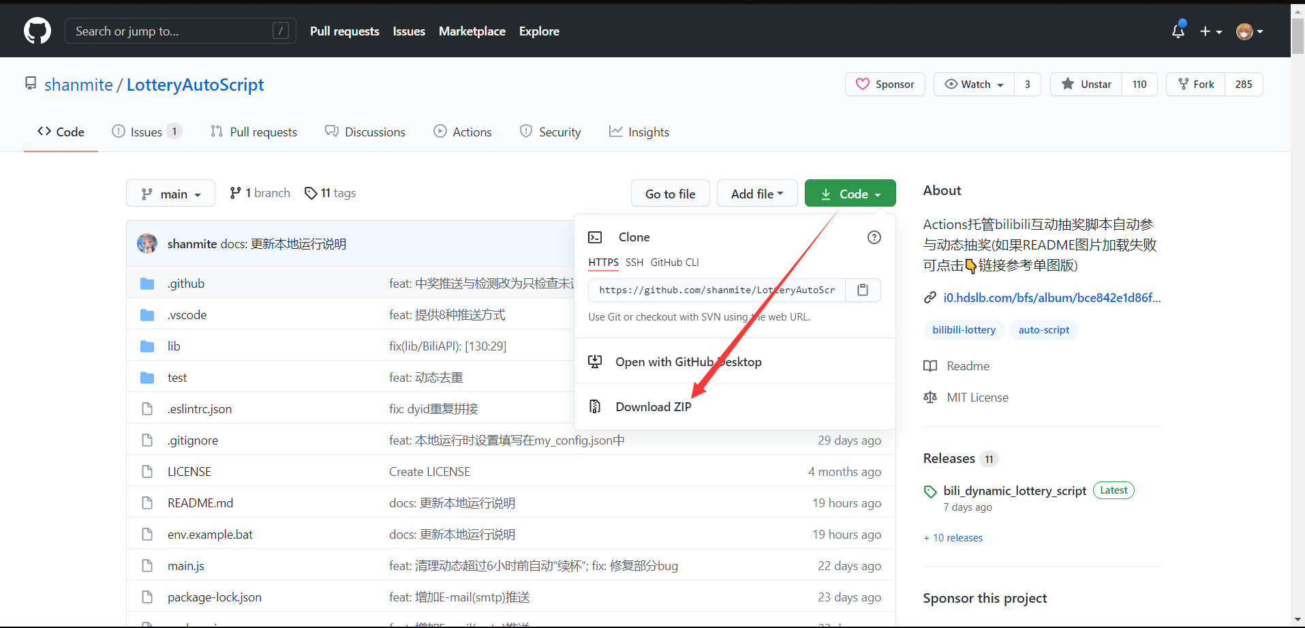Click the shanmite commit author avatar
Image resolution: width=1305 pixels, height=628 pixels.
click(x=147, y=243)
